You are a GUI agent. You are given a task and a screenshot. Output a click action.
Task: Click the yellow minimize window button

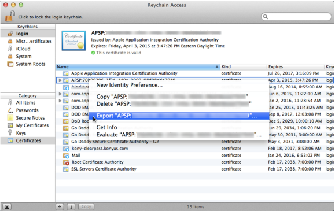(x=13, y=5)
